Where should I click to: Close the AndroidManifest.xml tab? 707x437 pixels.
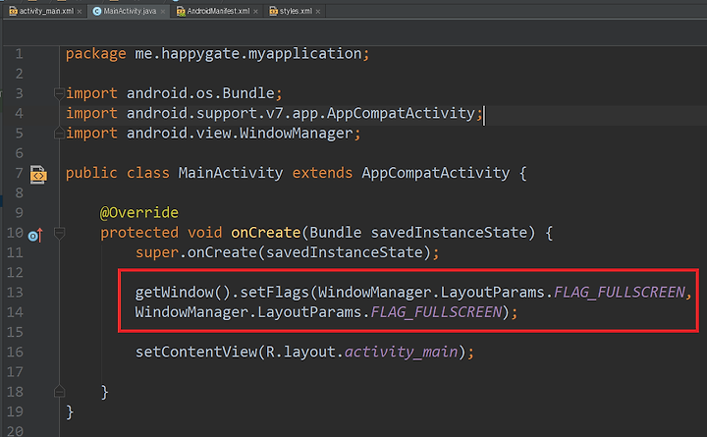(x=255, y=11)
